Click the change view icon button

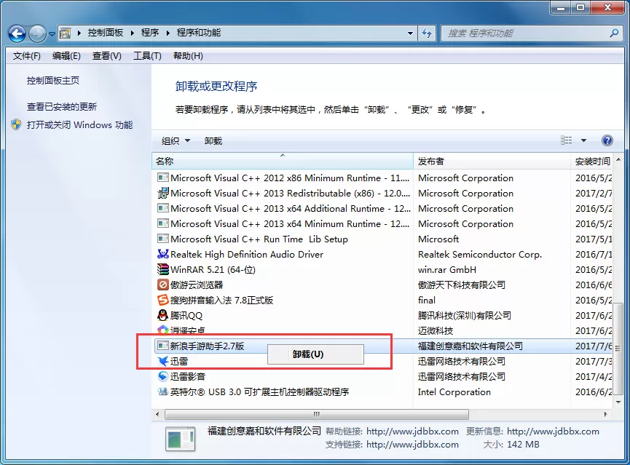click(x=566, y=140)
